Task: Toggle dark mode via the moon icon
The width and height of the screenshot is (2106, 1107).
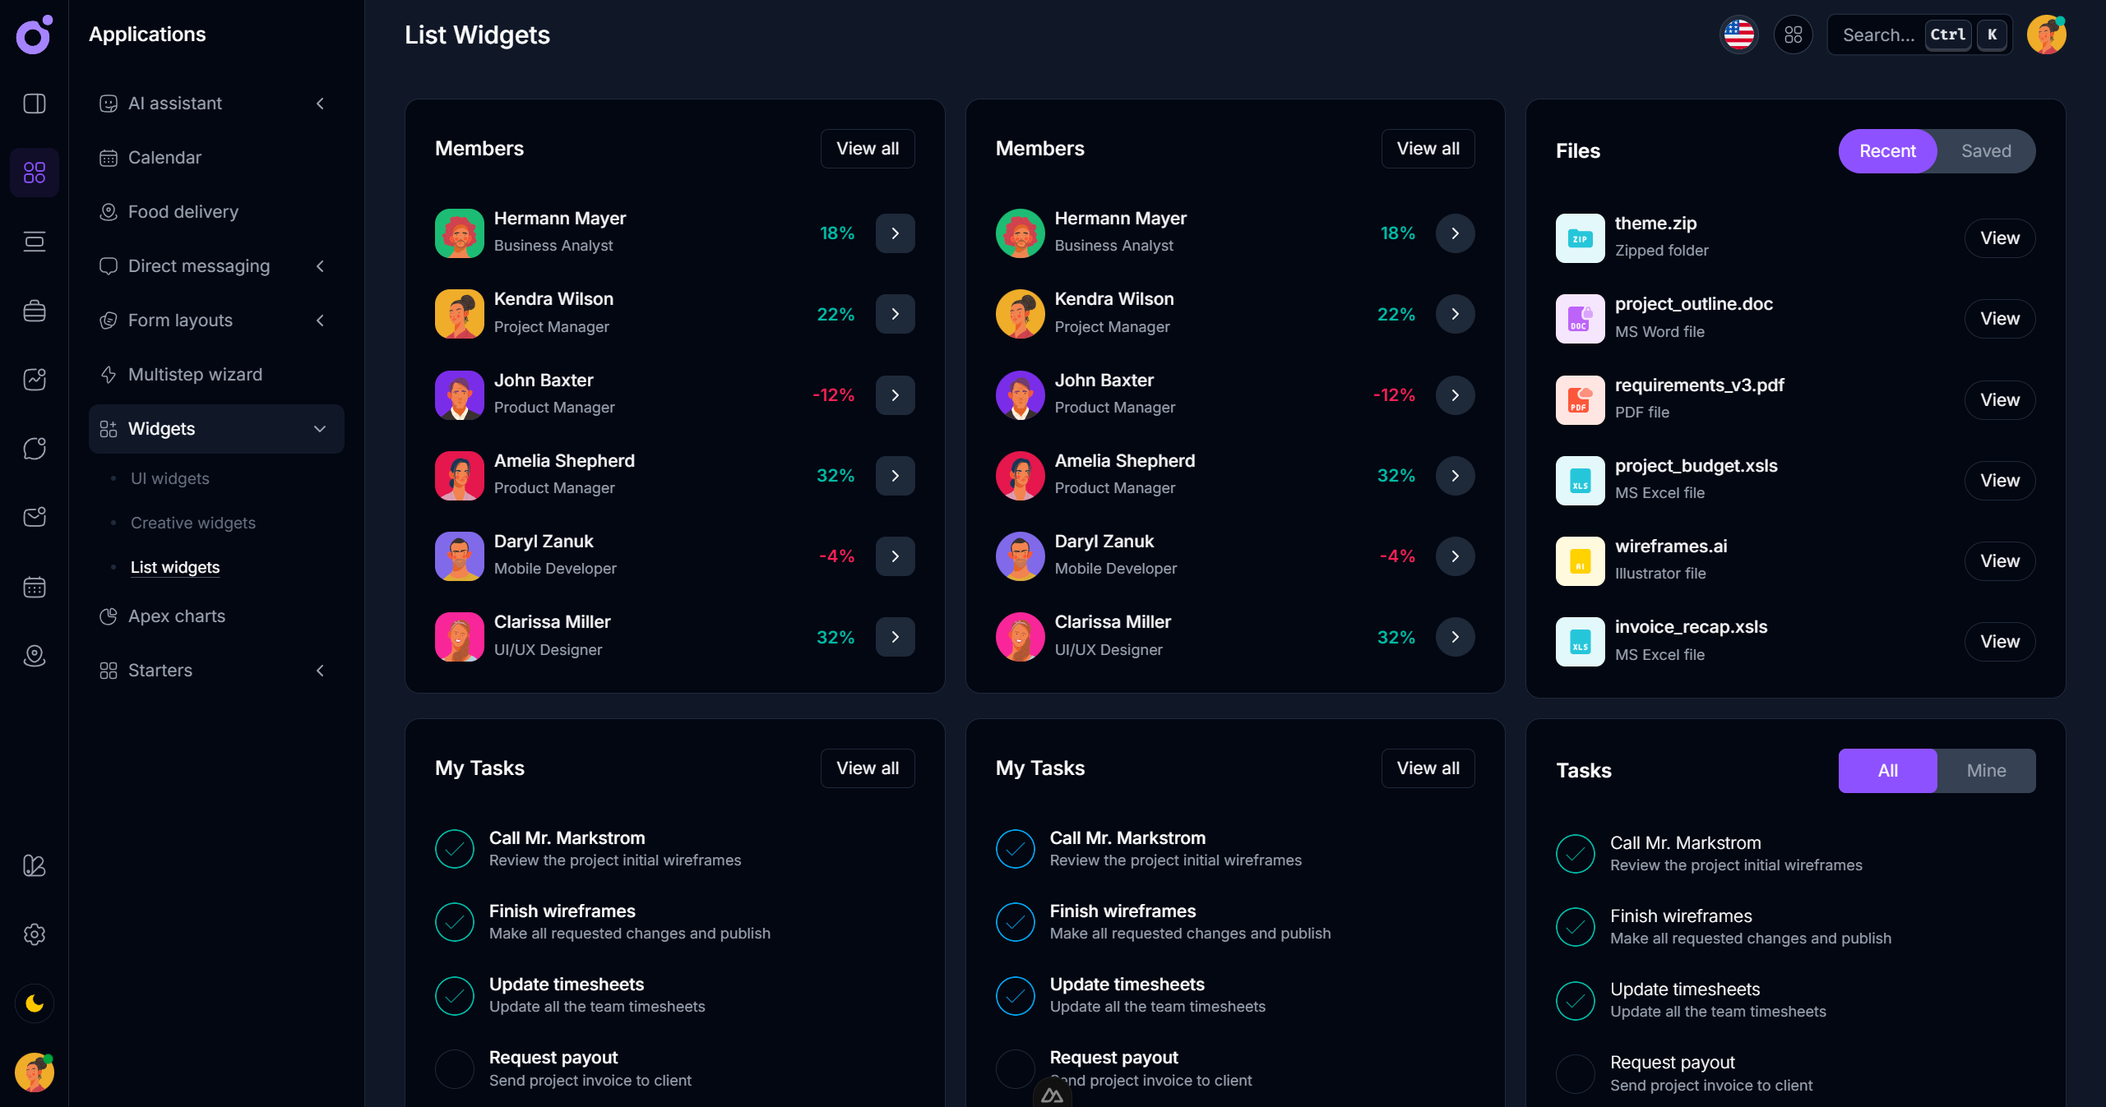Action: click(35, 1003)
